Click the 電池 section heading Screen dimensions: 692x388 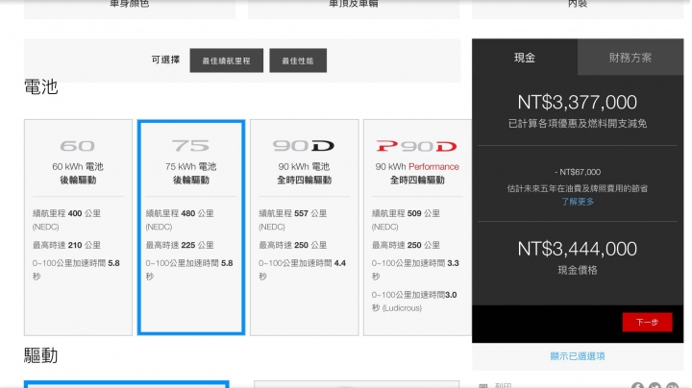41,86
